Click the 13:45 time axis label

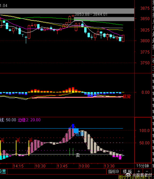[x=62, y=166]
